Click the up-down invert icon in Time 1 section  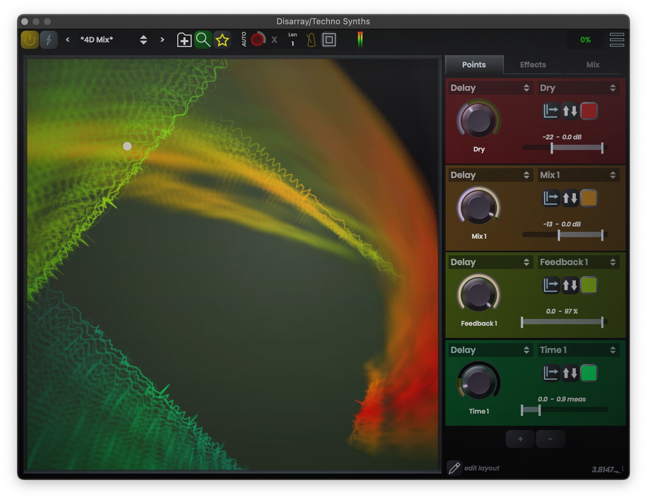(570, 373)
